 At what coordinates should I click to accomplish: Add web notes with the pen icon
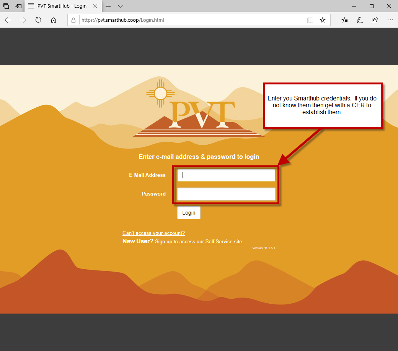[x=360, y=20]
